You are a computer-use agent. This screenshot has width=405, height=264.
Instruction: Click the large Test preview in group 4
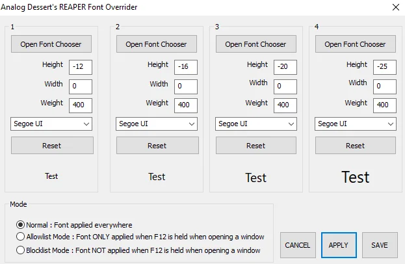pos(356,178)
